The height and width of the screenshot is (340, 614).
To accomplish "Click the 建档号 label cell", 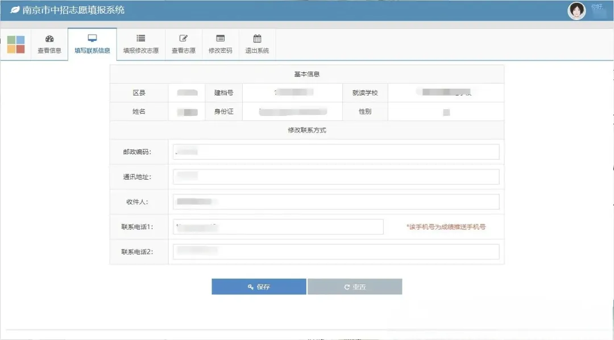I will click(223, 93).
